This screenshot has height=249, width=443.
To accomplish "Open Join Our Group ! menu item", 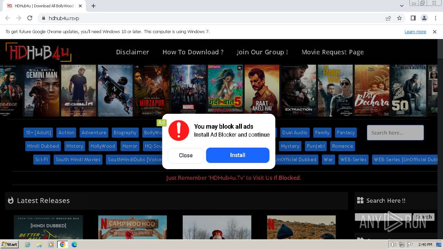I will 262,52.
